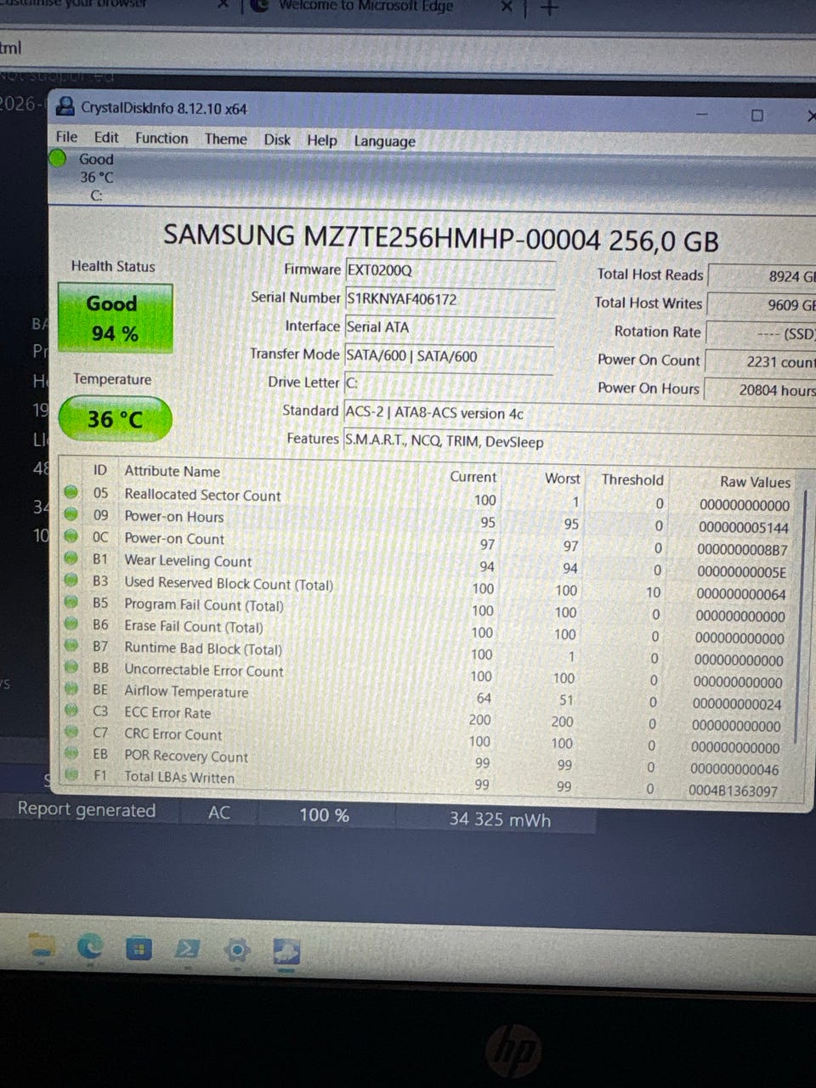The width and height of the screenshot is (816, 1088).
Task: Click the Current column header
Action: click(x=473, y=477)
